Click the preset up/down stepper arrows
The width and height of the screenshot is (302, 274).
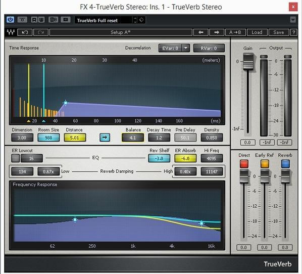(135, 20)
